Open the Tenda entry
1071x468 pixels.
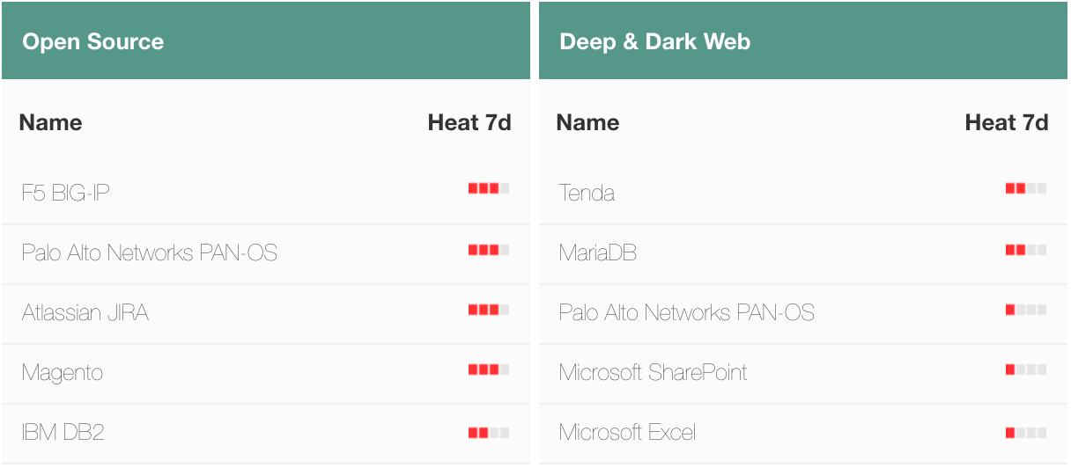[587, 193]
